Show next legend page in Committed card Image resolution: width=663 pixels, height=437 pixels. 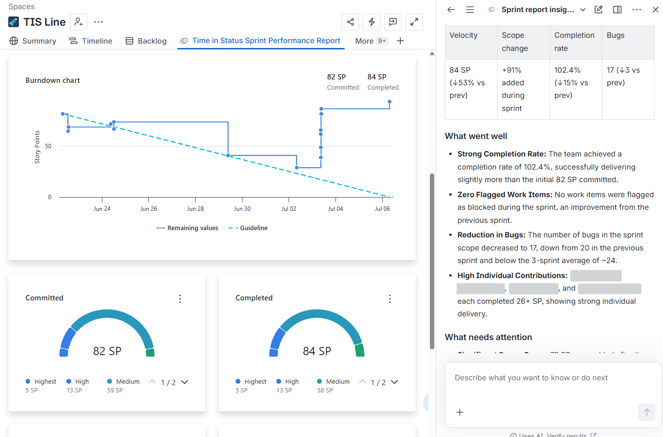185,382
